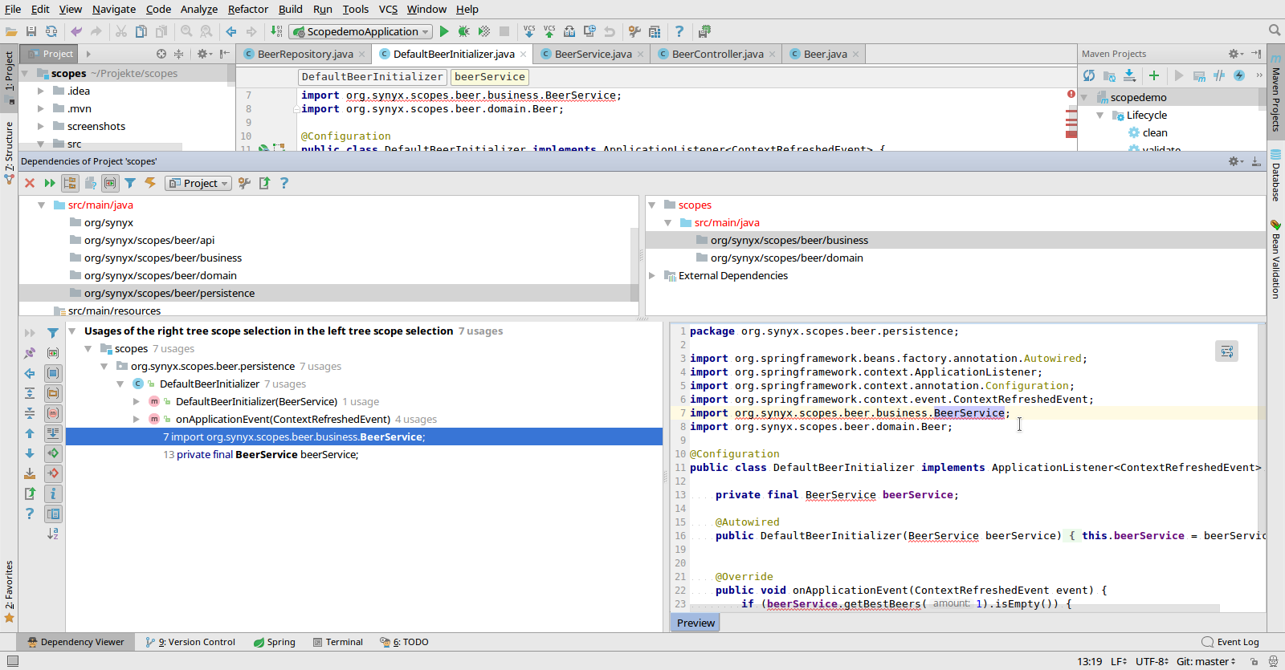The image size is (1285, 670).
Task: Toggle show read access in the usages view
Action: 53,453
